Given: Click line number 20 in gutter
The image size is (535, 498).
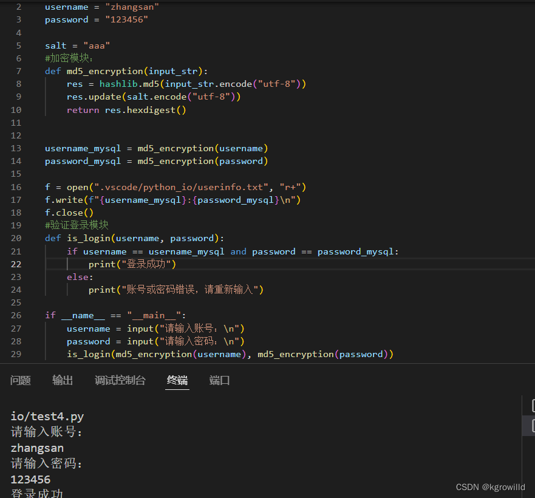Looking at the screenshot, I should click(16, 238).
